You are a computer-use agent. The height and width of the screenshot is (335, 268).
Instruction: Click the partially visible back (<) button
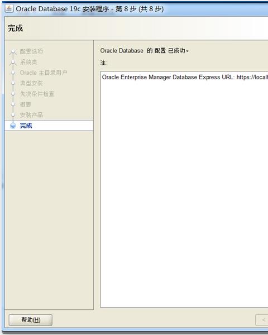(262, 320)
